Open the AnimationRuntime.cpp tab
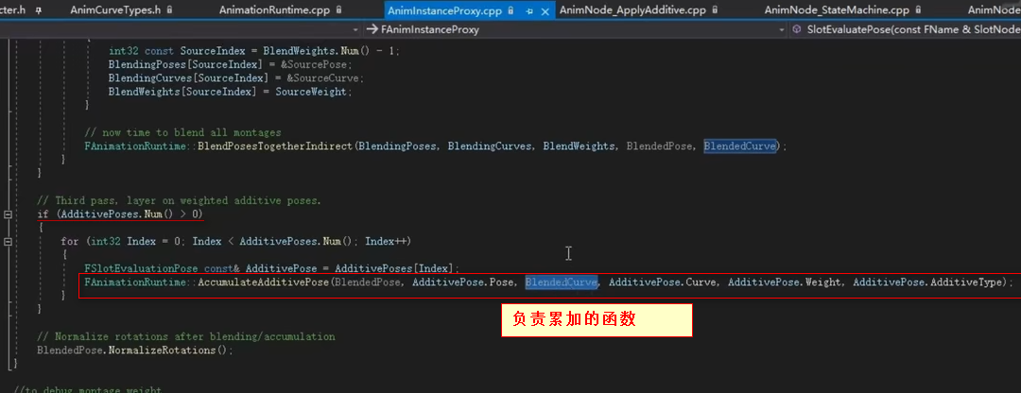Viewport: 1021px width, 393px height. (x=274, y=10)
